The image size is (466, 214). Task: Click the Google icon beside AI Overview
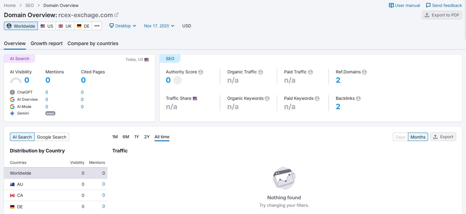(12, 99)
